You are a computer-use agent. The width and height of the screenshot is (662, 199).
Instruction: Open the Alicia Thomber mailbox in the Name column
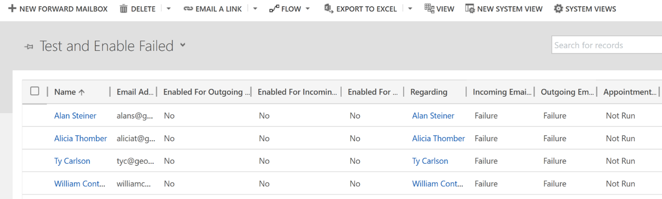click(81, 138)
